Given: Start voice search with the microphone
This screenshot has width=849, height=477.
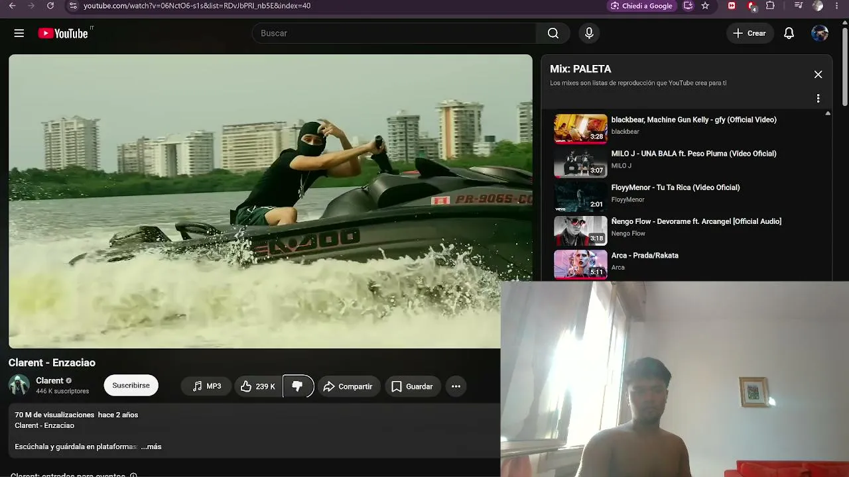Looking at the screenshot, I should pyautogui.click(x=589, y=33).
